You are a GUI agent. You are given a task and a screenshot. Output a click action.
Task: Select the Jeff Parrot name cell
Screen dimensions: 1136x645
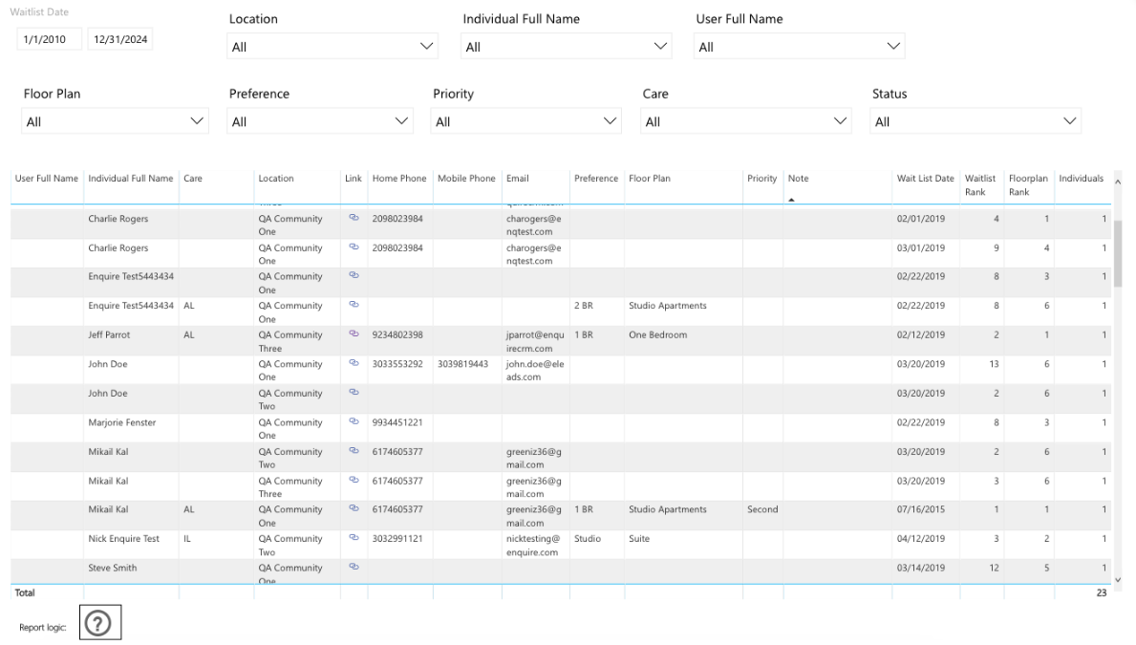click(x=110, y=334)
